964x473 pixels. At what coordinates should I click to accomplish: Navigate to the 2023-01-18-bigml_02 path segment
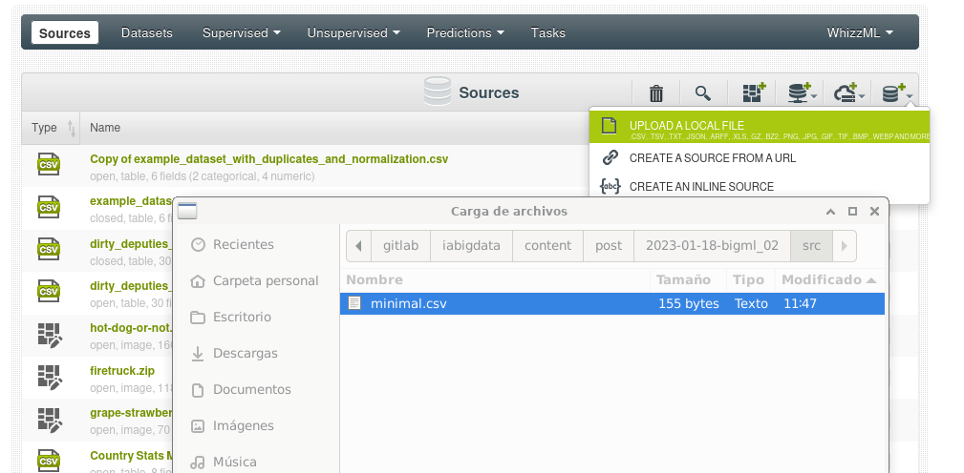[712, 245]
